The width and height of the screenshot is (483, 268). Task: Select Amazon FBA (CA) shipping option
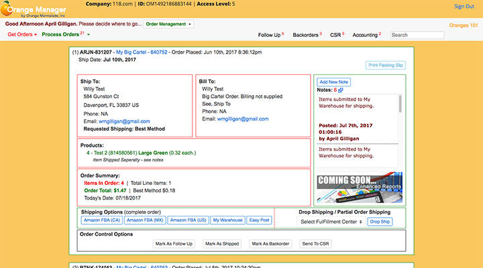101,220
